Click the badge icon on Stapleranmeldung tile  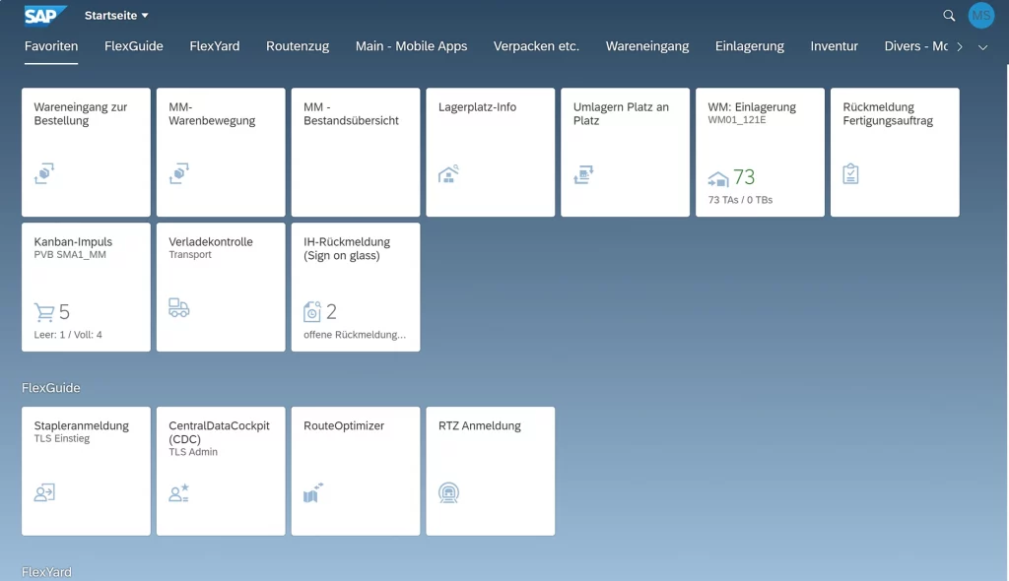44,492
